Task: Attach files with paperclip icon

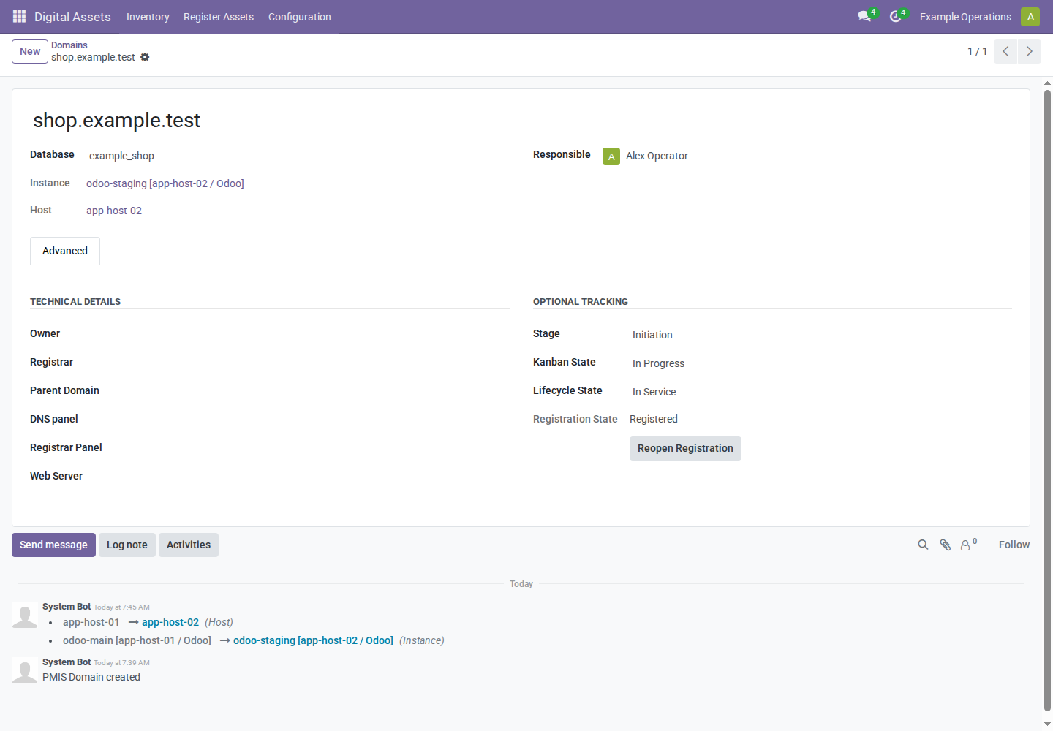Action: [946, 545]
